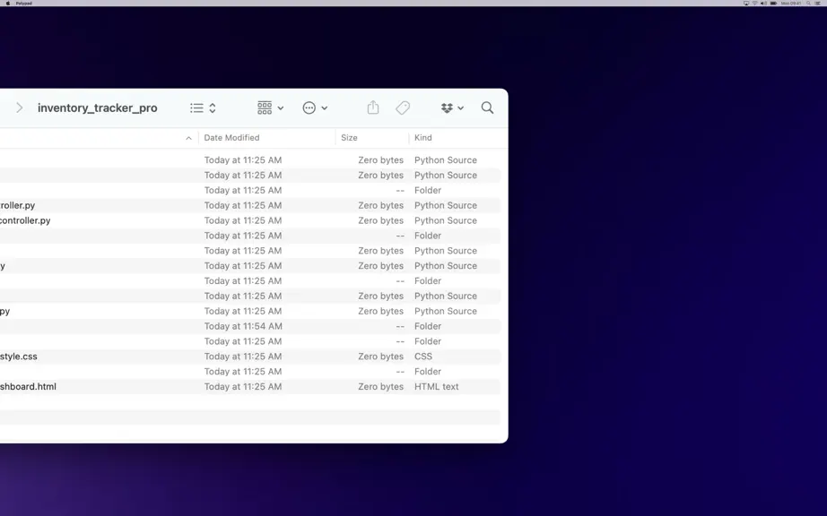The height and width of the screenshot is (516, 827).
Task: Click Zero bytes in the shboard.html row
Action: click(381, 386)
